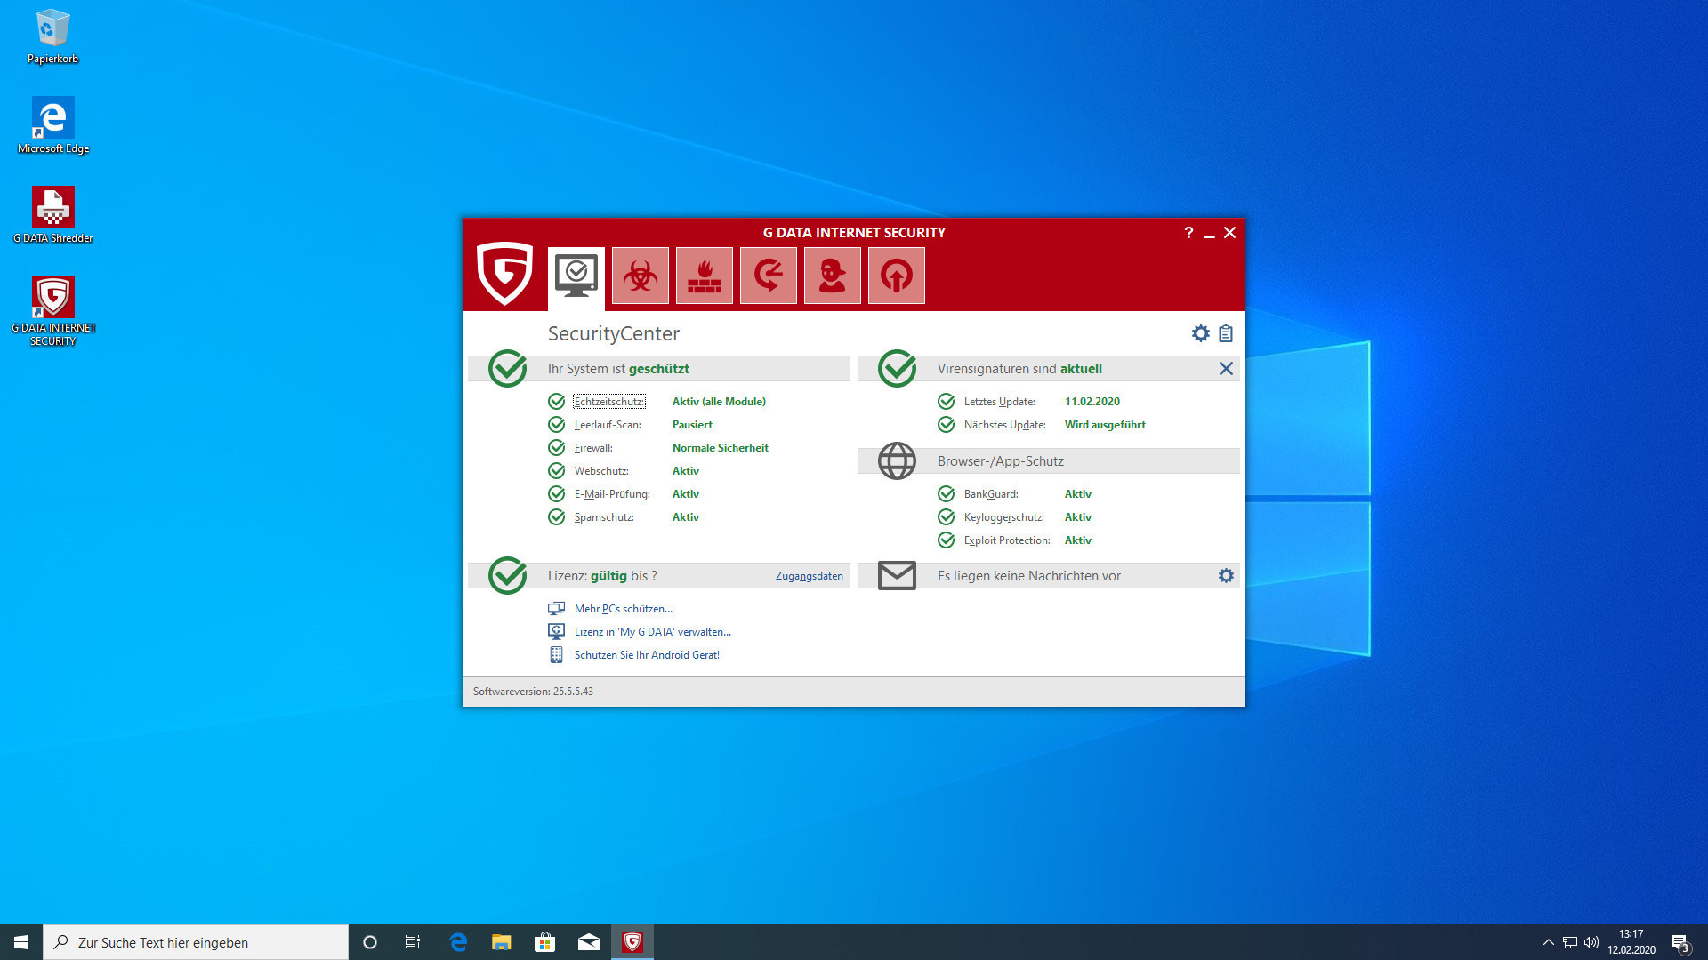Open the virus protection biohazard tab
Image resolution: width=1708 pixels, height=960 pixels.
tap(640, 276)
